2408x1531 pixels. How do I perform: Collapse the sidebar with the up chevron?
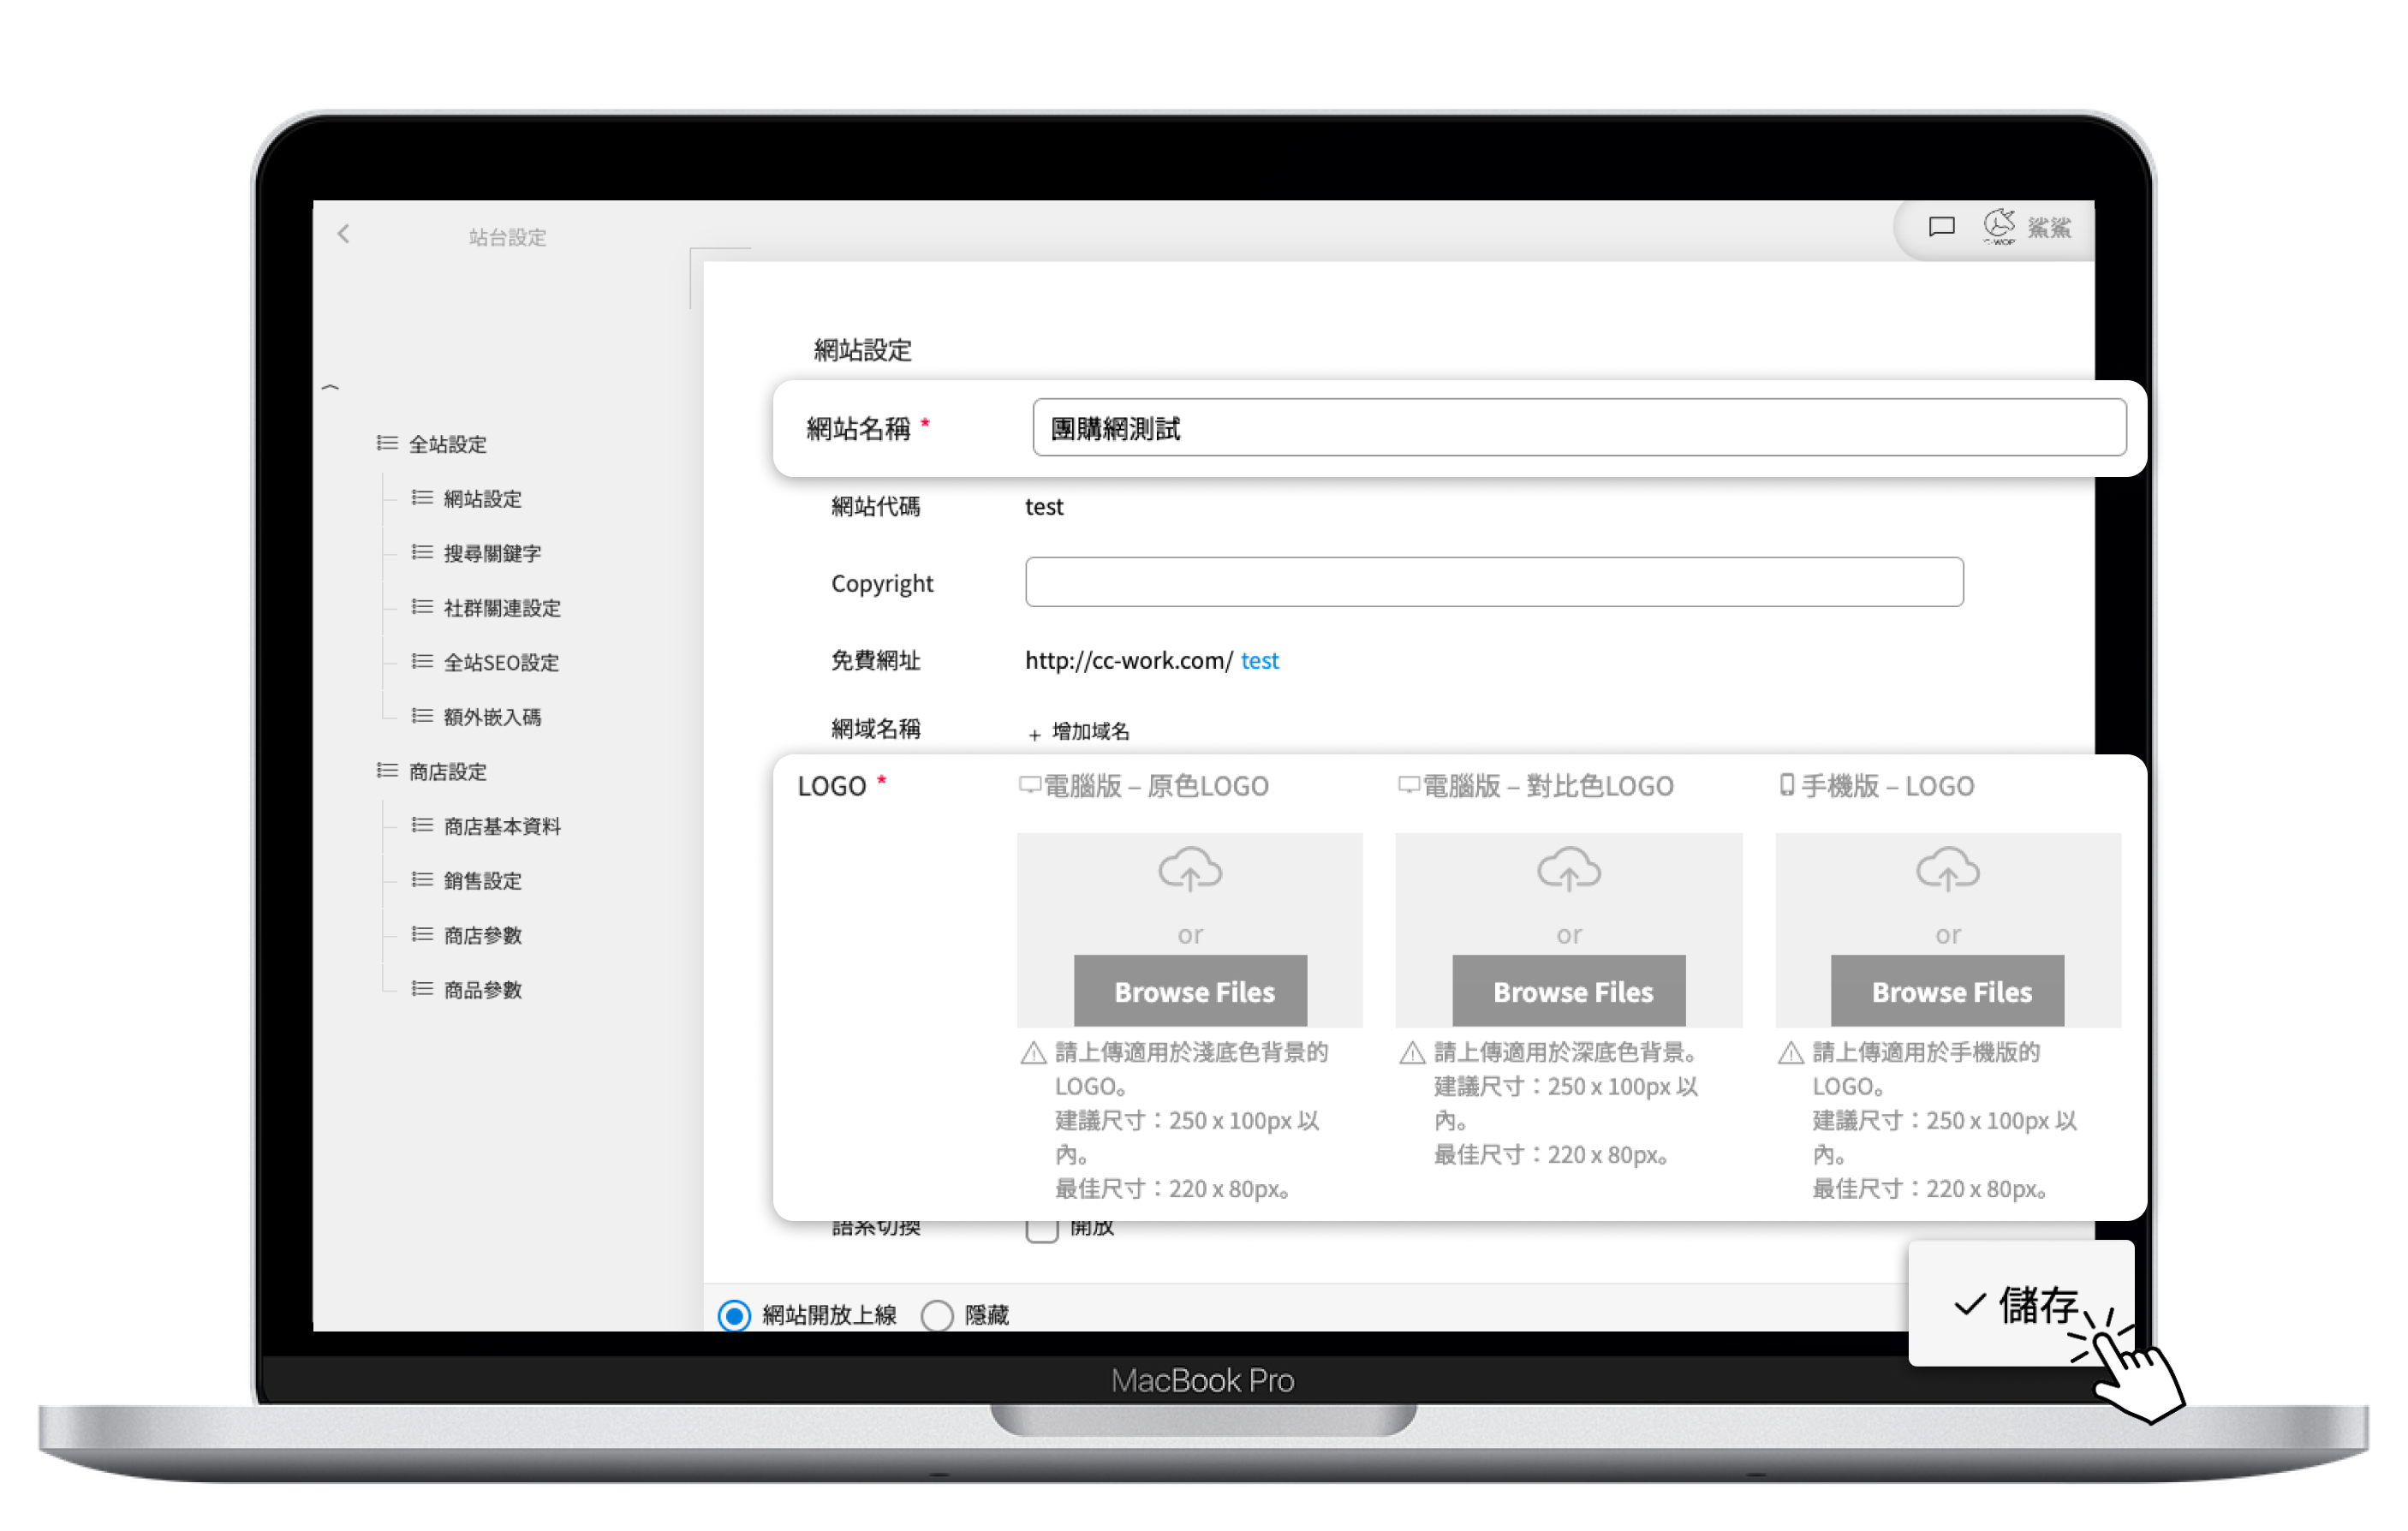click(x=331, y=387)
